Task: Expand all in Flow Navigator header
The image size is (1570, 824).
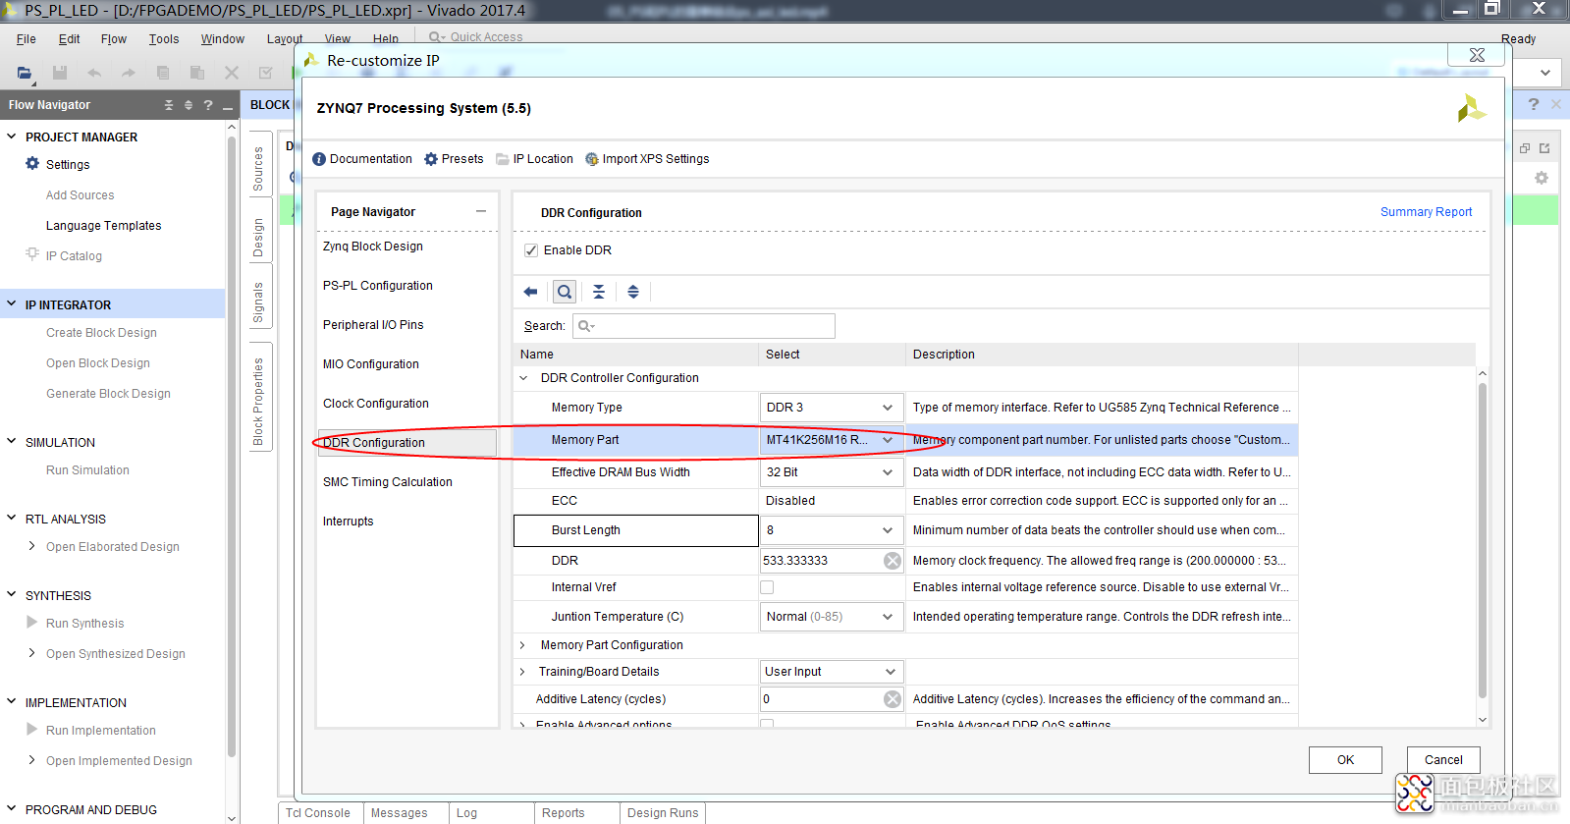Action: (x=189, y=105)
